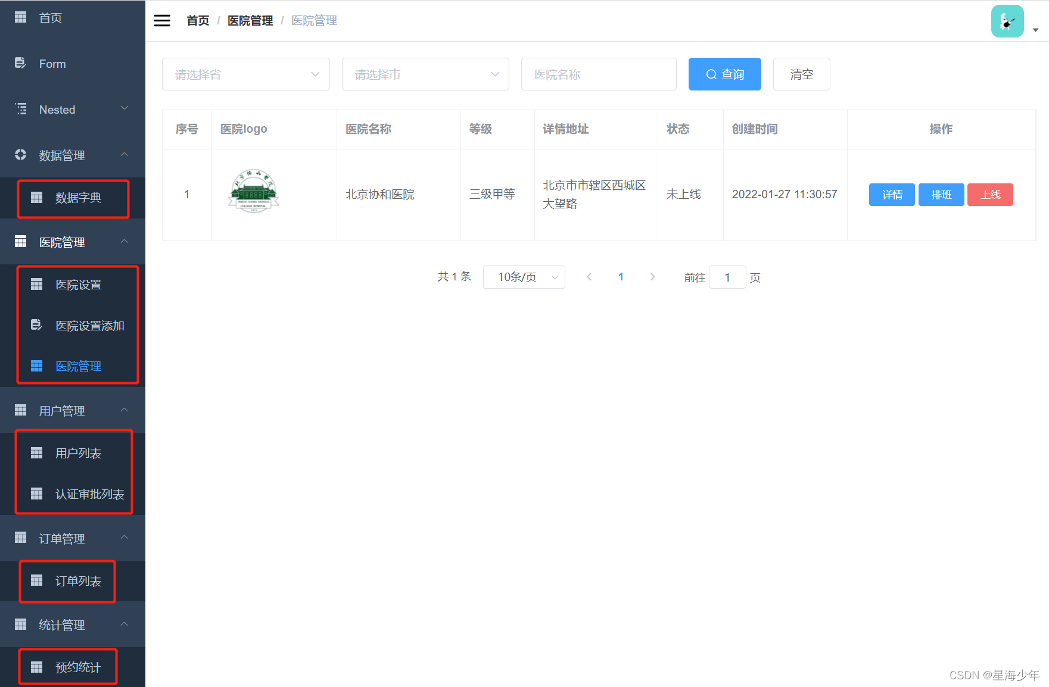Click the 用户列表 table icon
Image resolution: width=1049 pixels, height=687 pixels.
point(37,453)
